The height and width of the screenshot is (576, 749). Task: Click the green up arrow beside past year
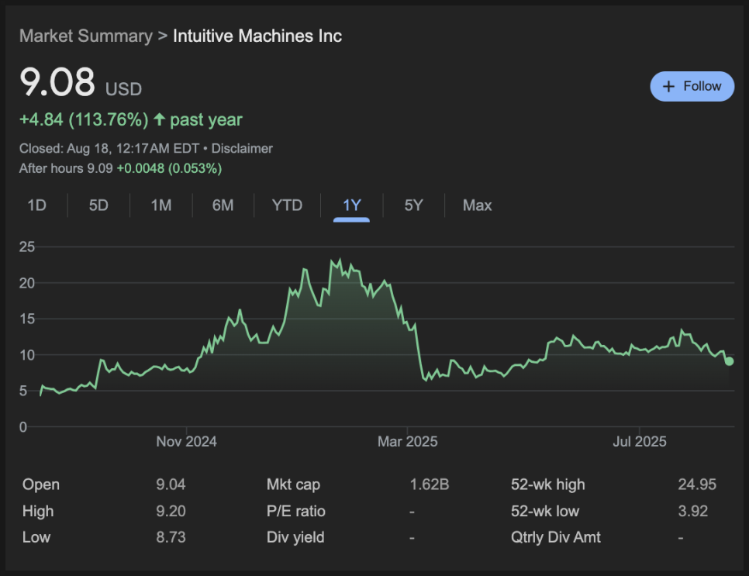pos(159,119)
